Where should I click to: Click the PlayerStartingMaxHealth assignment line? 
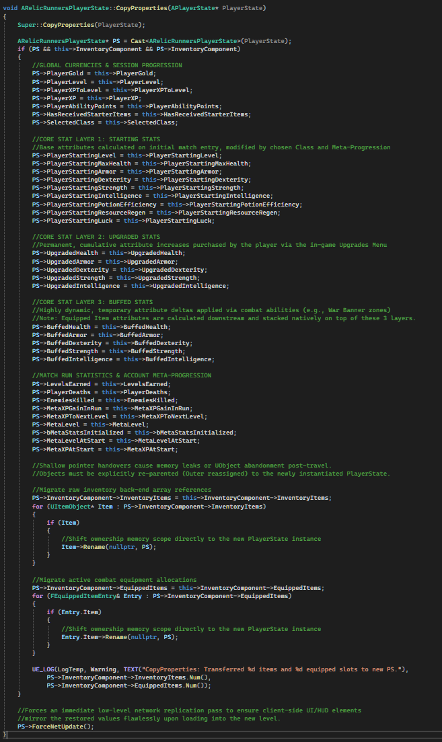[x=141, y=163]
